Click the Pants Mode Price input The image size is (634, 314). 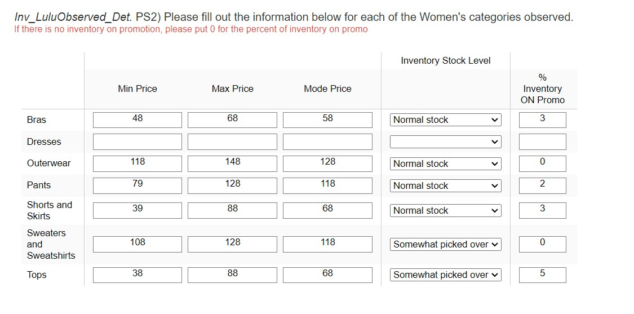[x=327, y=185]
